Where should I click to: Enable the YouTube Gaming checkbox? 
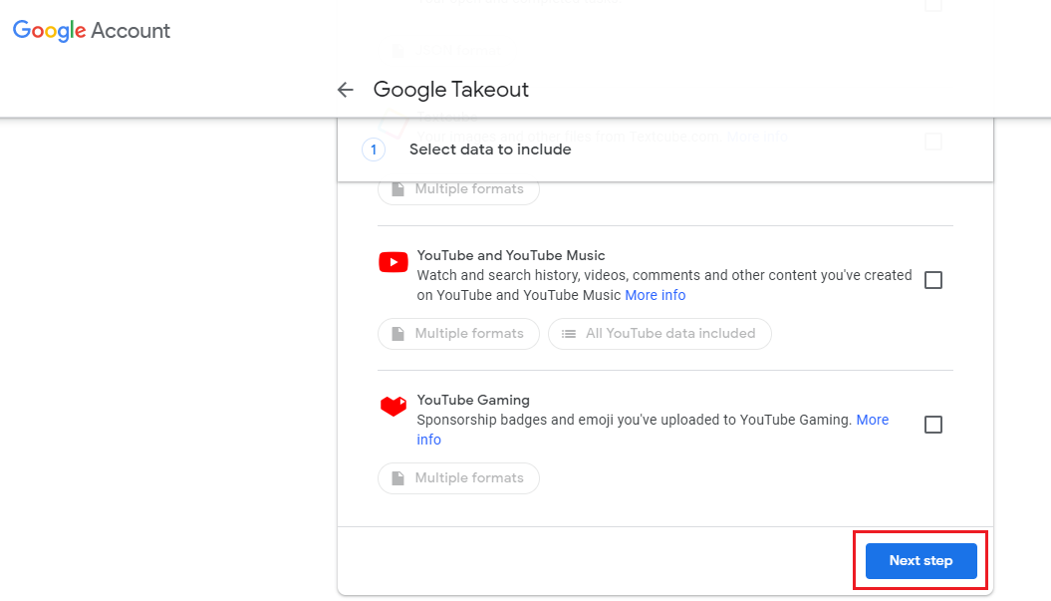pyautogui.click(x=933, y=425)
